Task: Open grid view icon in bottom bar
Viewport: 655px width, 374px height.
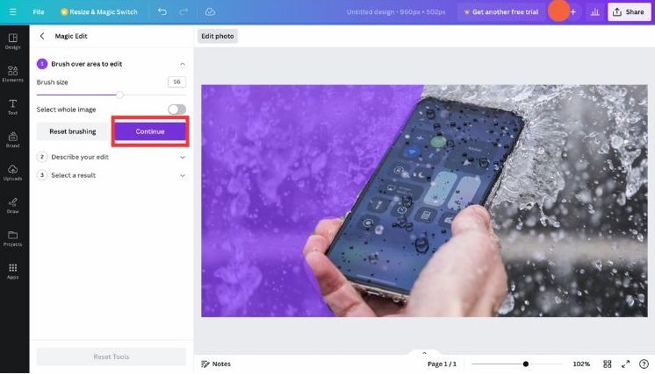Action: [608, 364]
